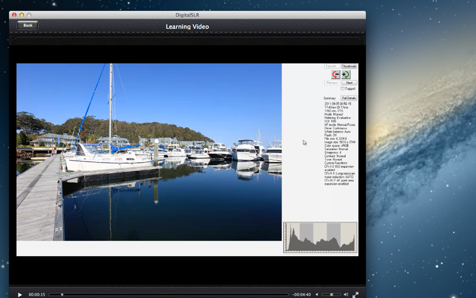
Task: Click the 'ISO: 100' summary line
Action: coord(330,121)
